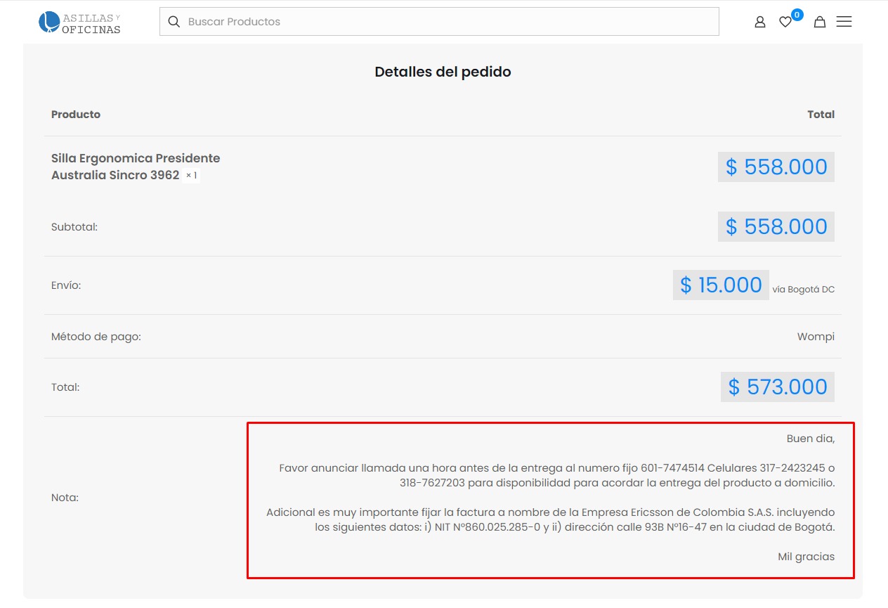Click the shipping cost $ 15.000
Screen dimensions: 888x608
tap(720, 285)
